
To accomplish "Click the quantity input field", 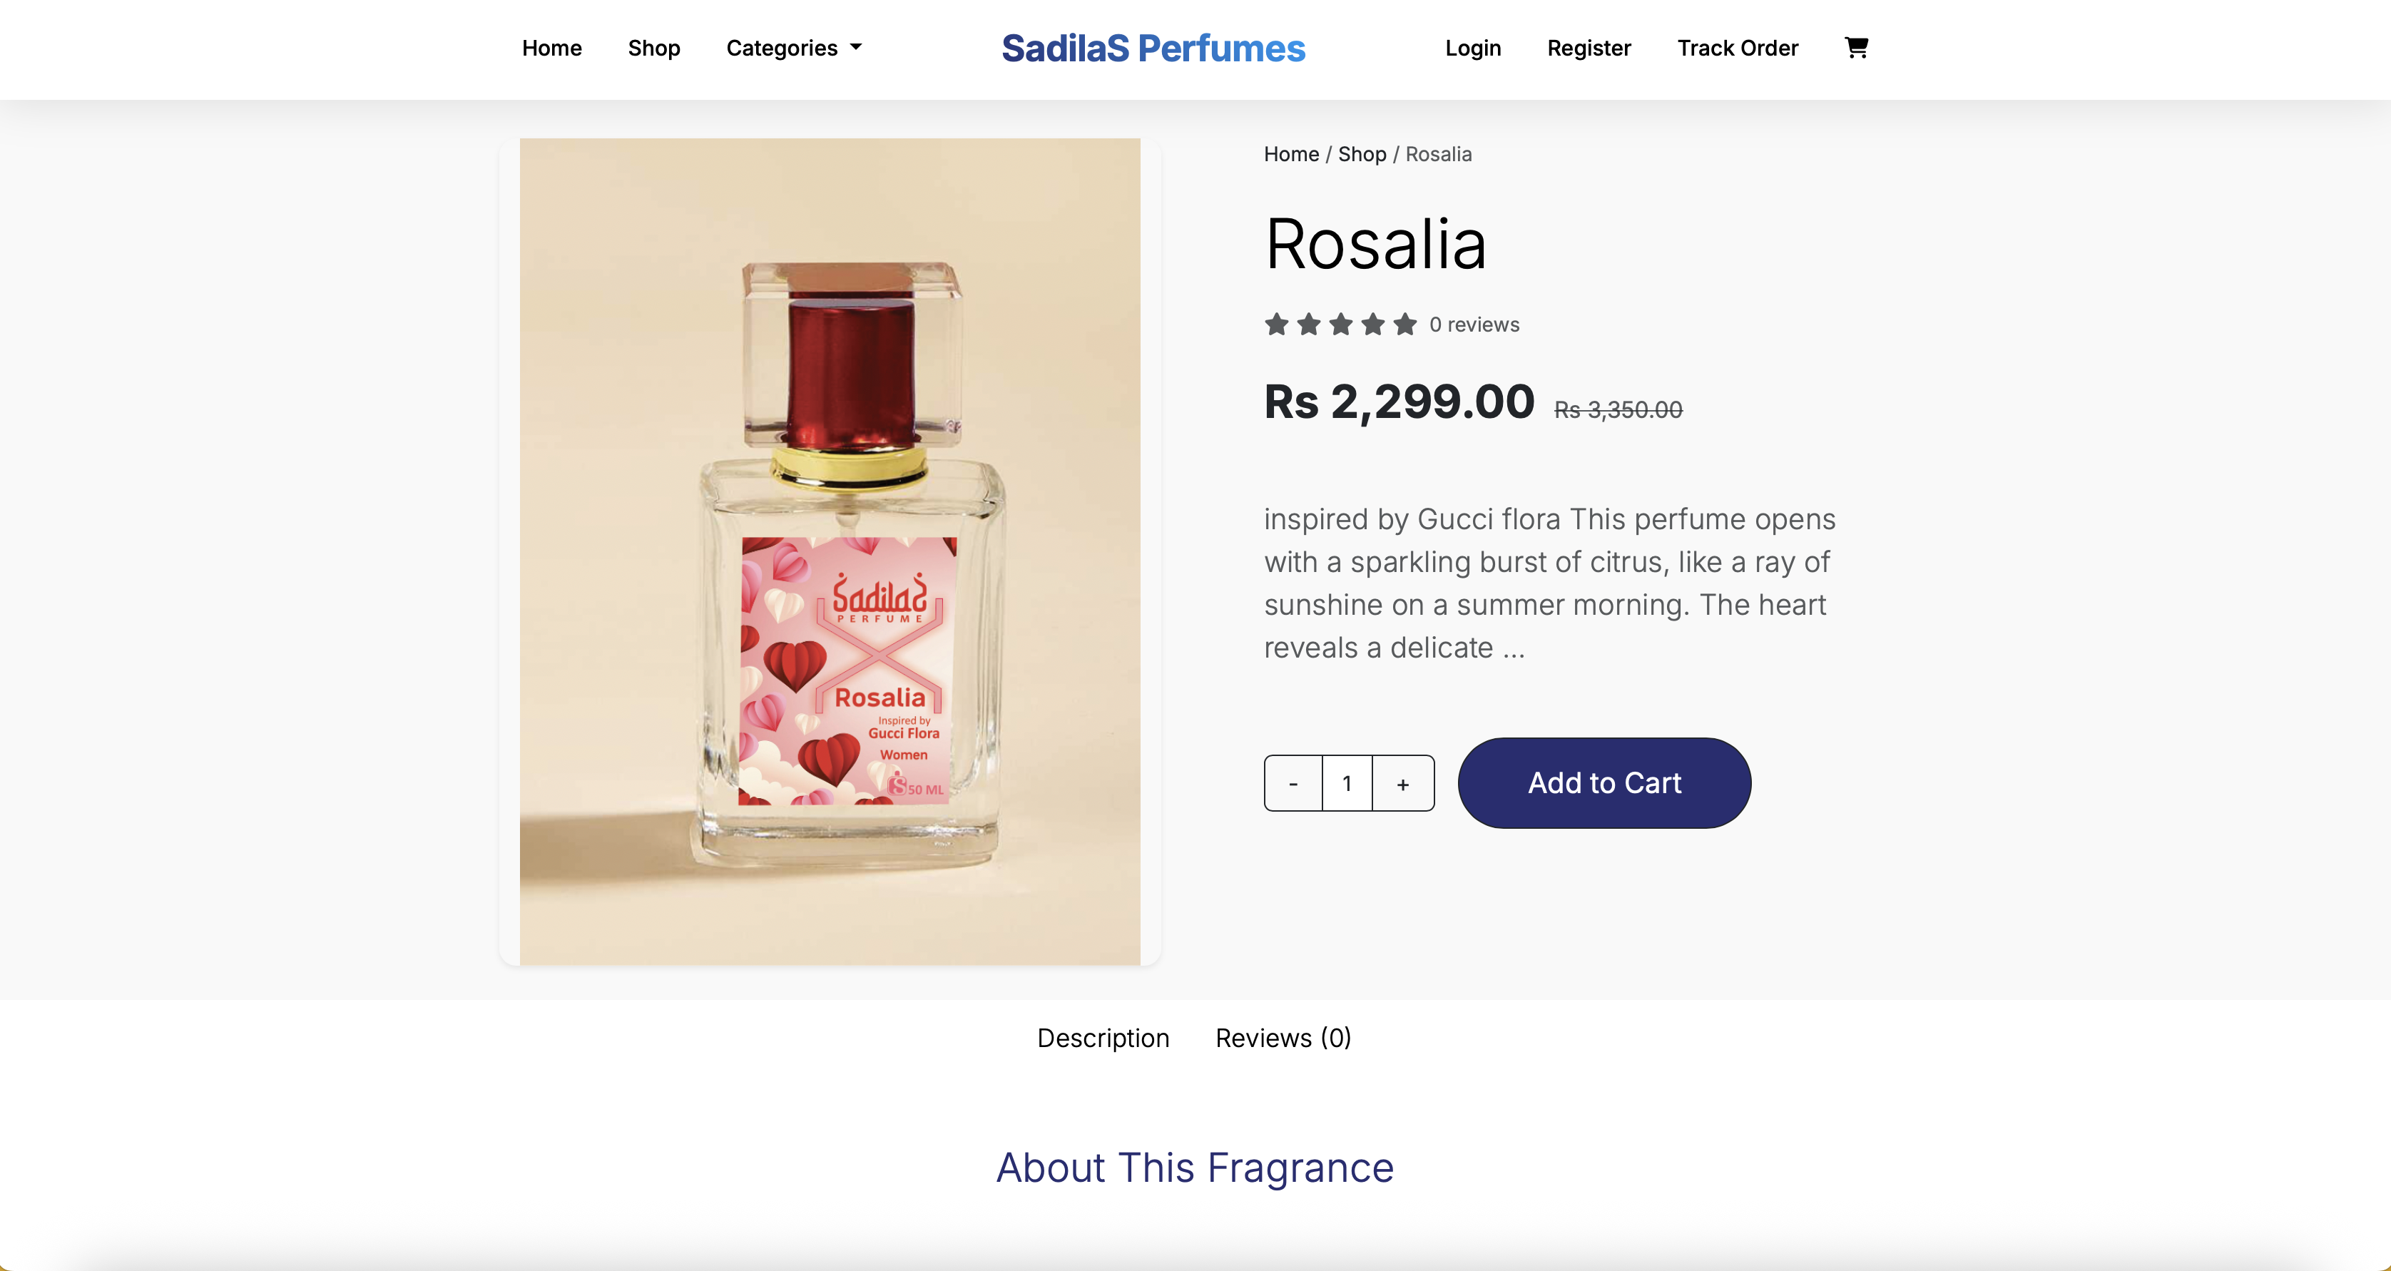I will pyautogui.click(x=1347, y=784).
